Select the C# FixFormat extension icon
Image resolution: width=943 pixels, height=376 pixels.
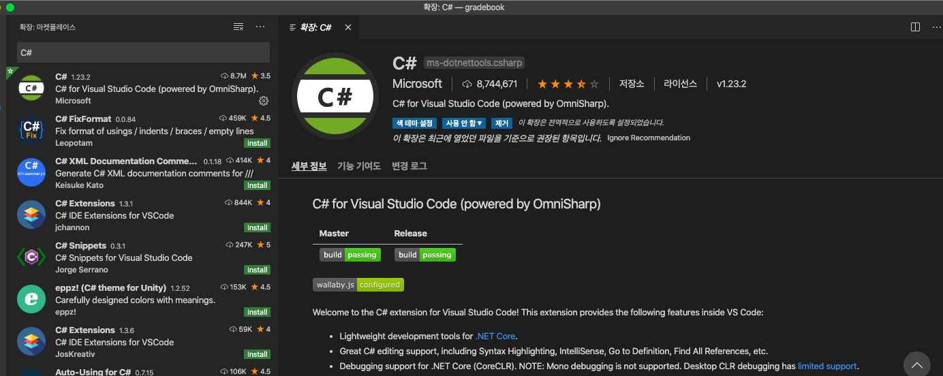pyautogui.click(x=31, y=130)
